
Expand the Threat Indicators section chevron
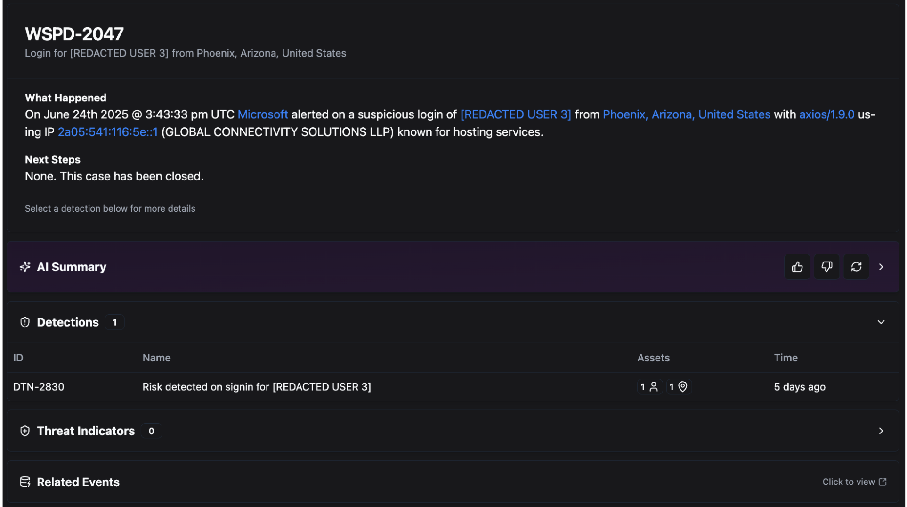coord(881,431)
